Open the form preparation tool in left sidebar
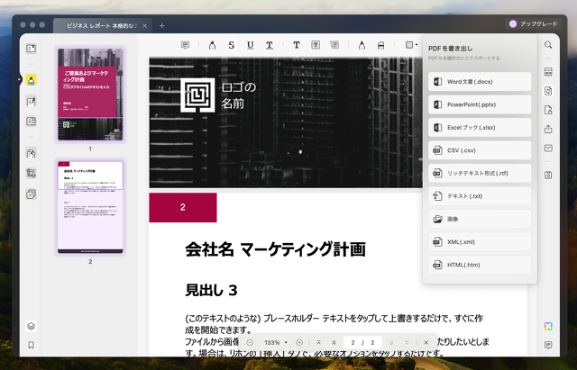This screenshot has height=370, width=577. pos(31,122)
